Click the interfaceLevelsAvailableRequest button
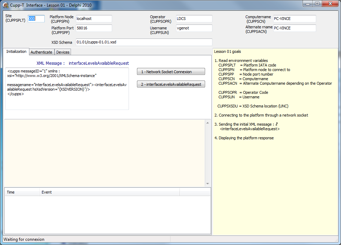Viewport: 341px width, 245px height. [x=171, y=84]
